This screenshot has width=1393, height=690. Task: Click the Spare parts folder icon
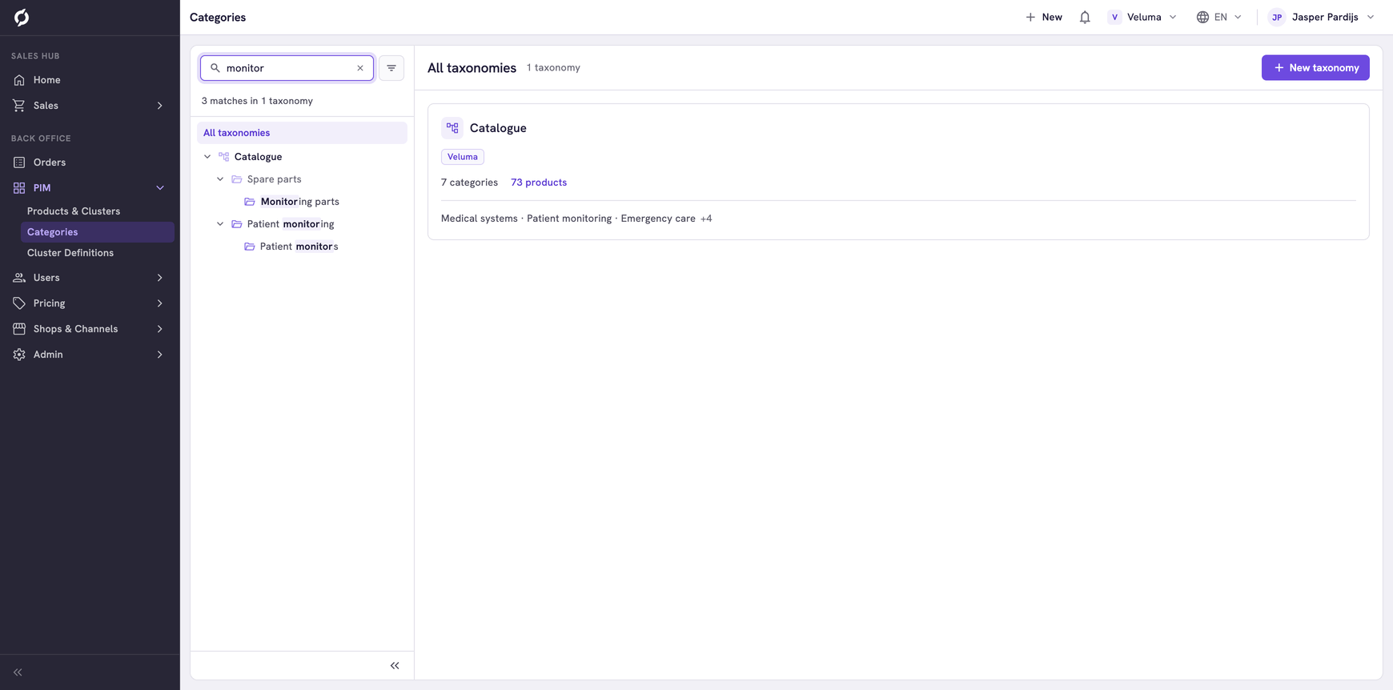click(237, 179)
